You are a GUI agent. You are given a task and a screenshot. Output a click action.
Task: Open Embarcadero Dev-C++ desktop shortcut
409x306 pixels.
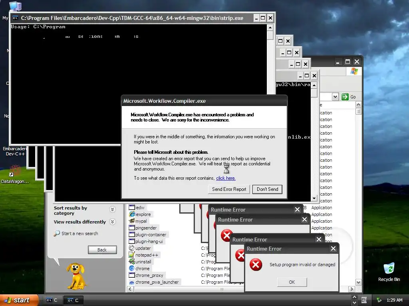coord(15,151)
